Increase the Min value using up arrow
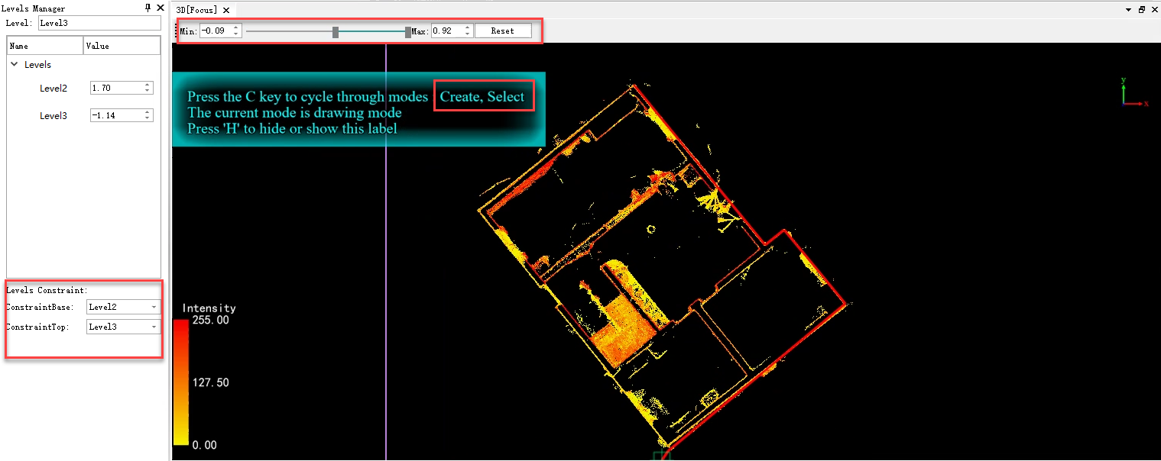The image size is (1161, 461). [236, 28]
